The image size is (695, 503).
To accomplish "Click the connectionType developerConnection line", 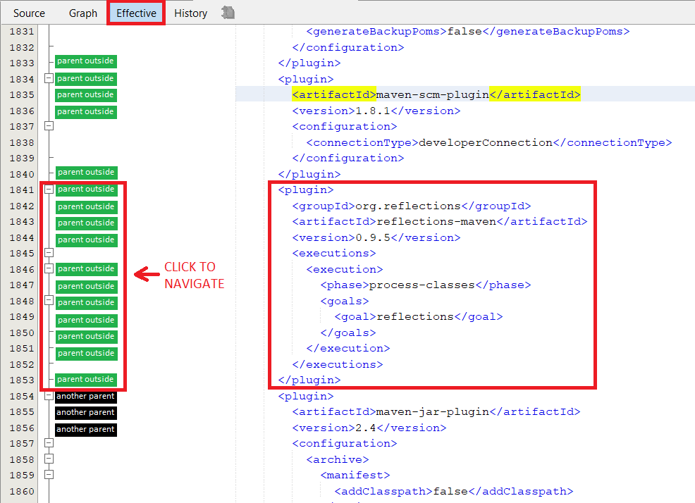I will [489, 143].
